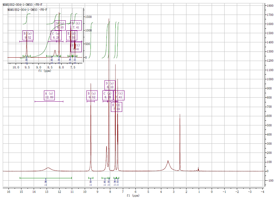278x201 pixels.
Task: Select the integral value below the 9.52 ppm peak
Action: click(91, 183)
